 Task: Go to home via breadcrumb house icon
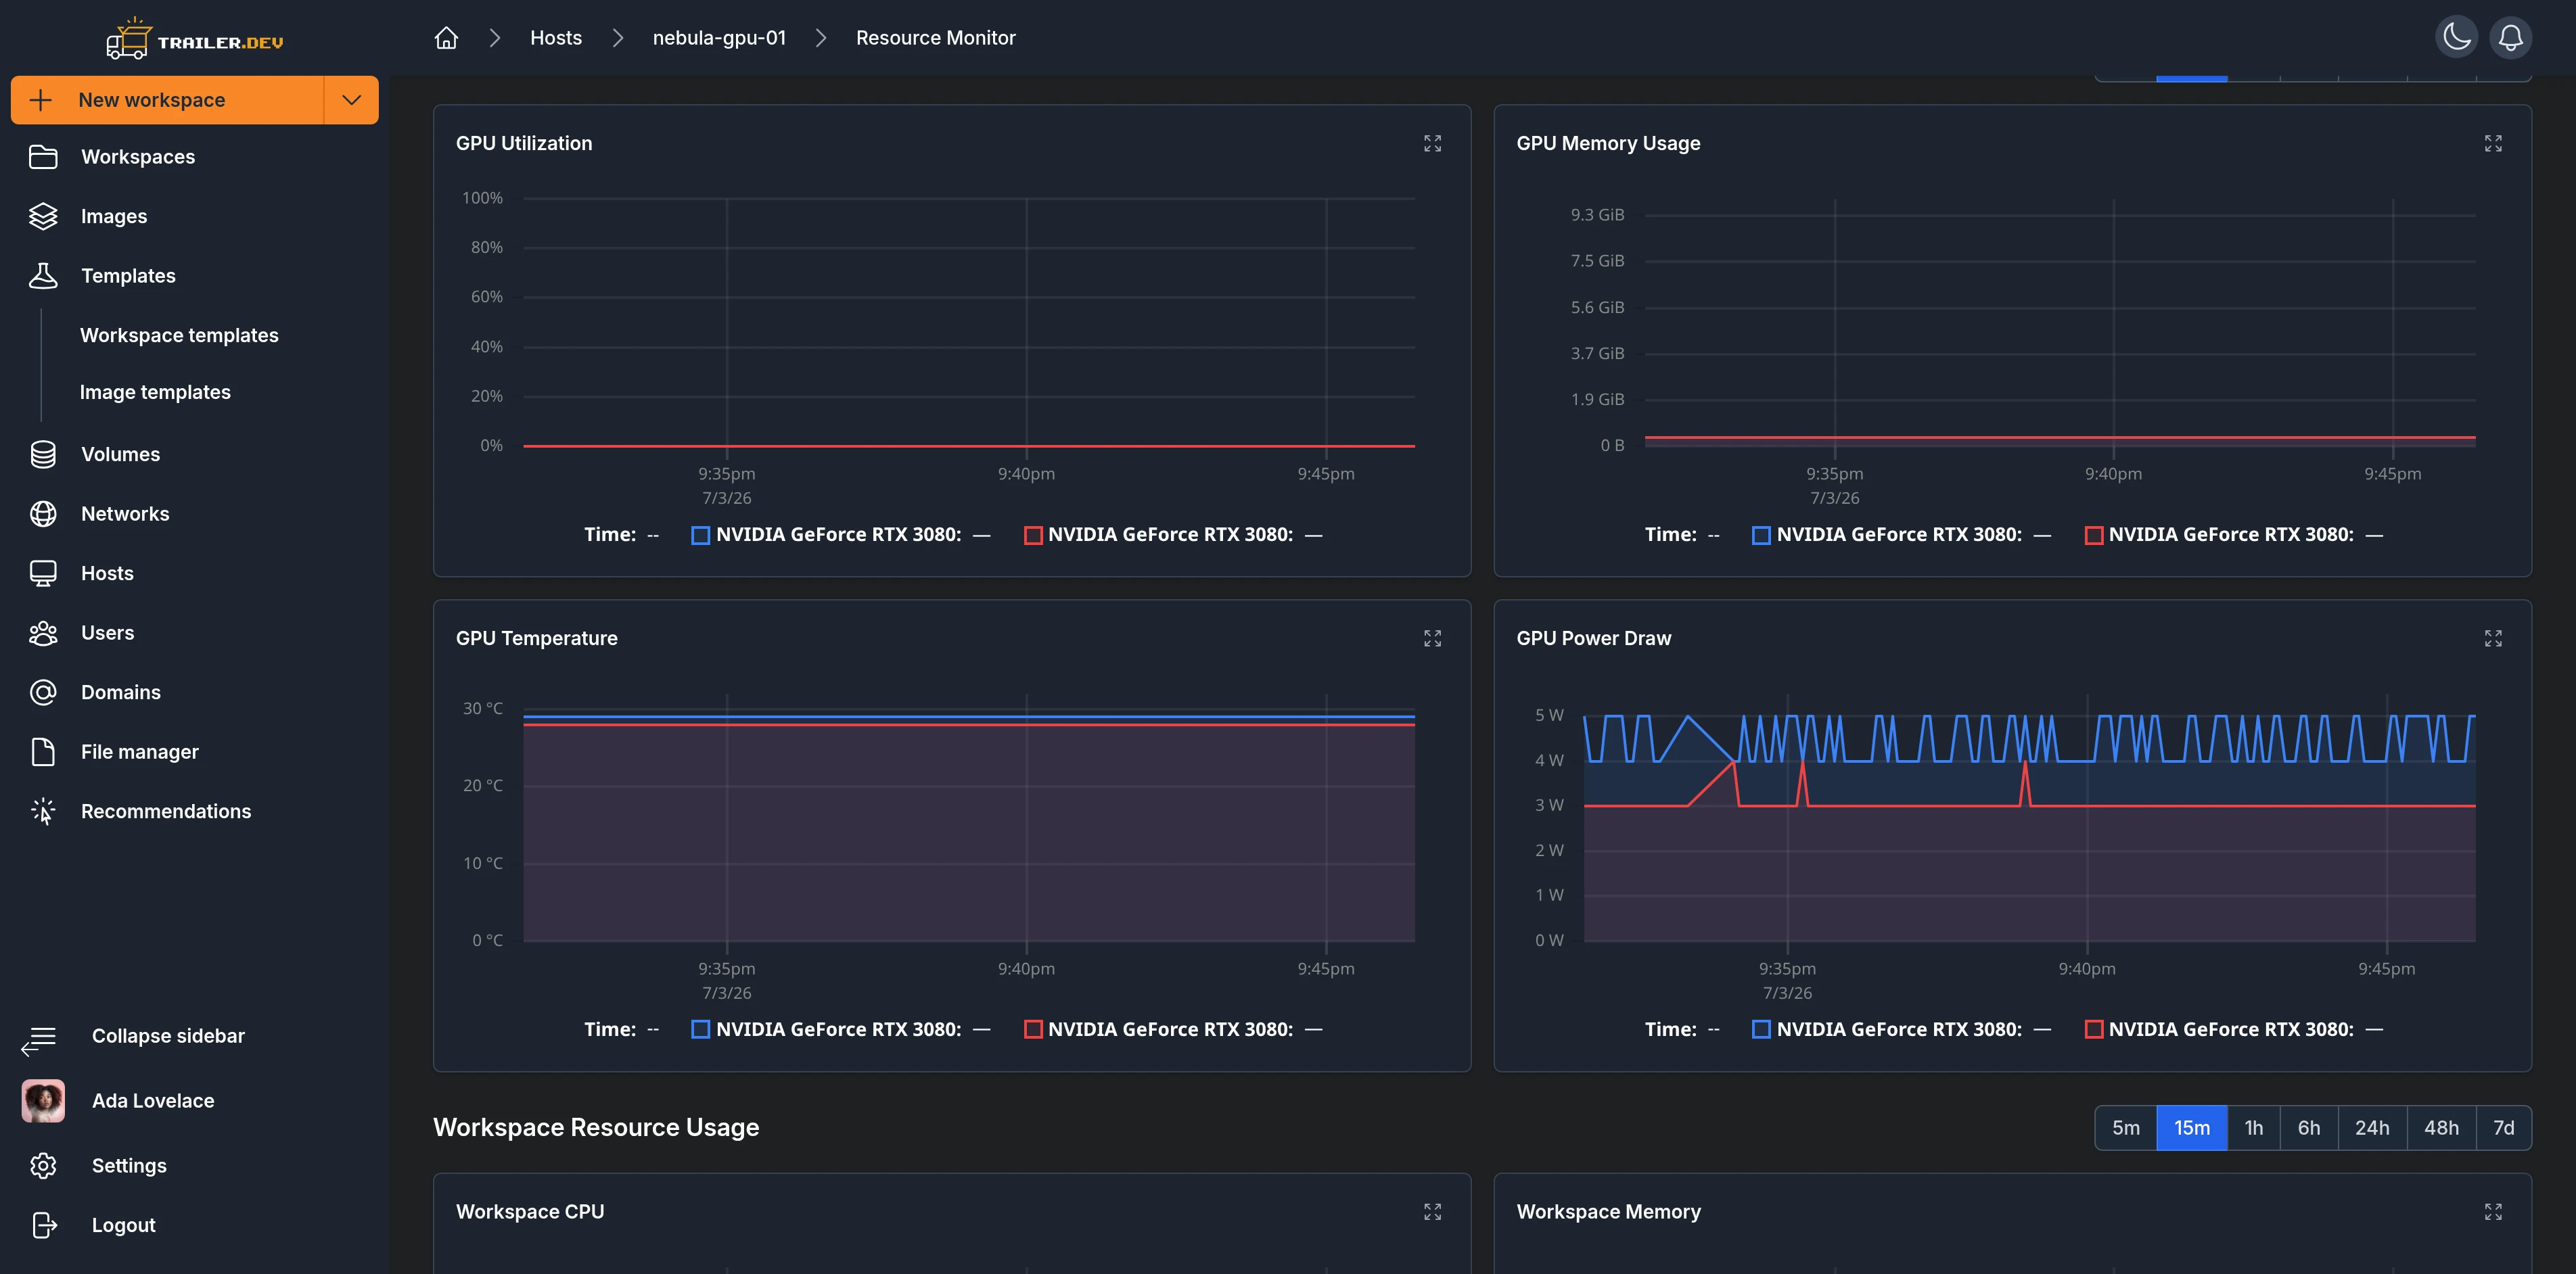coord(446,38)
